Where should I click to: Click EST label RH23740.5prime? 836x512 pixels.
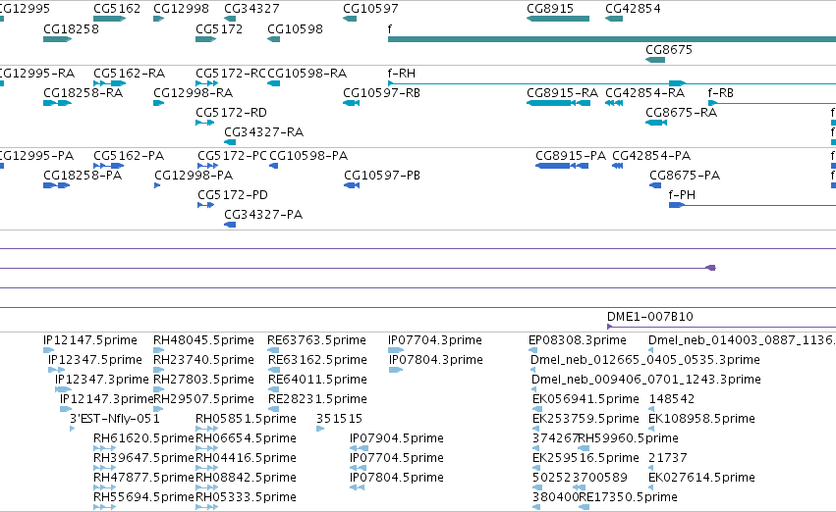coord(203,360)
